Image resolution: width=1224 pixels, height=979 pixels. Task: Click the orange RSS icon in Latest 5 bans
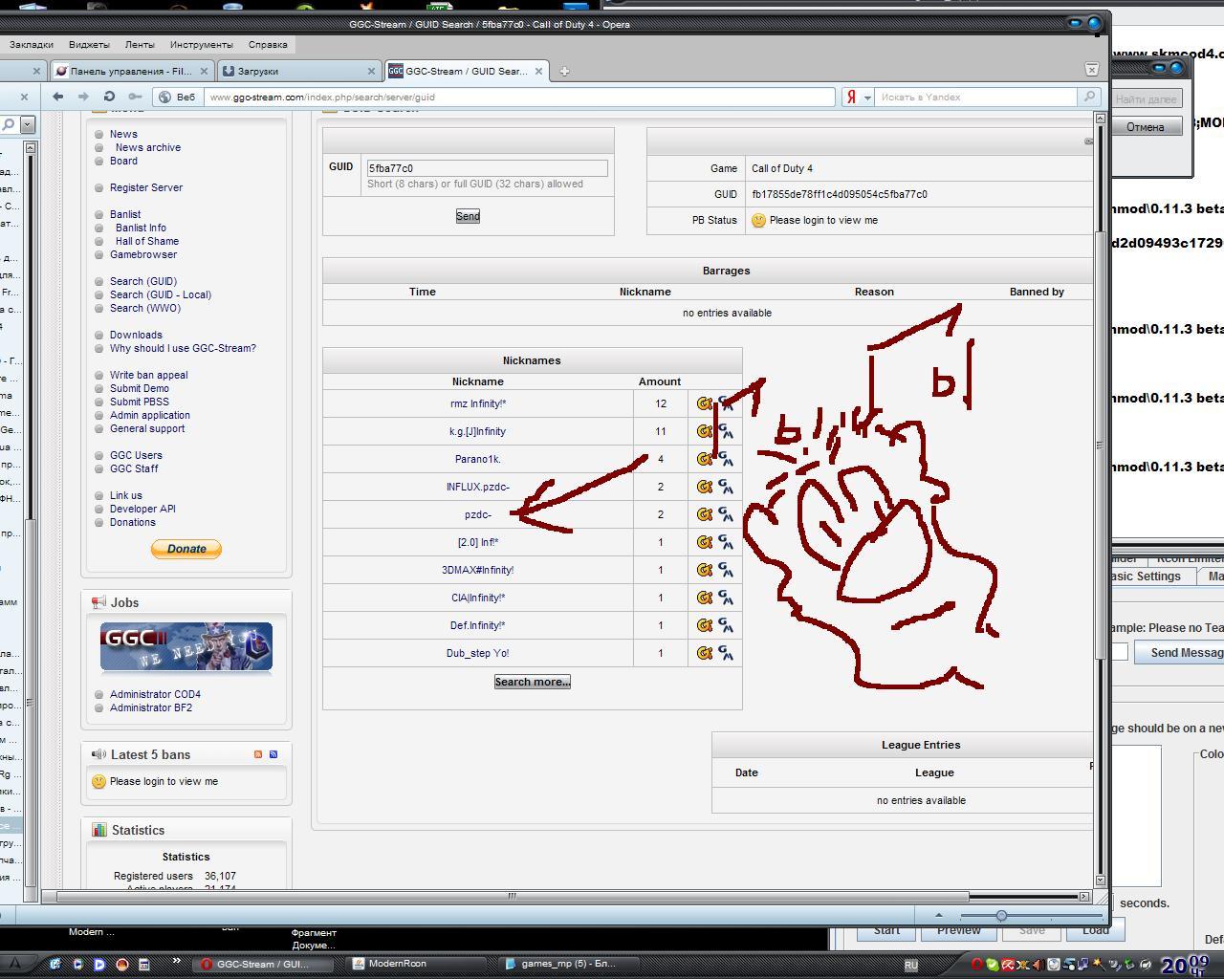point(258,754)
